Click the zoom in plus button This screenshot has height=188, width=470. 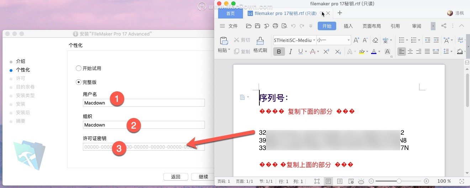tap(426, 181)
